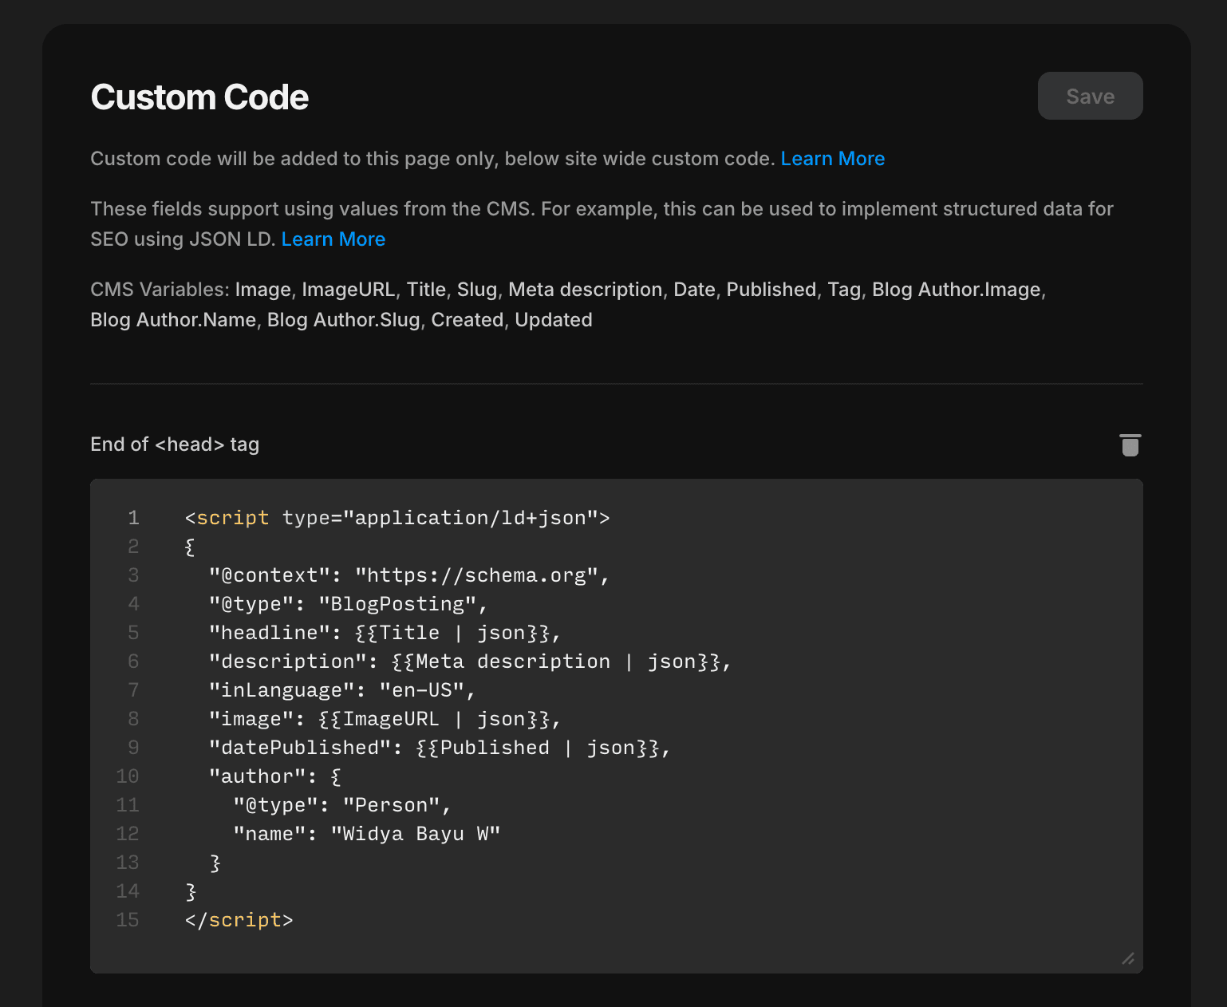
Task: Click the delete custom code trash icon
Action: pos(1130,445)
